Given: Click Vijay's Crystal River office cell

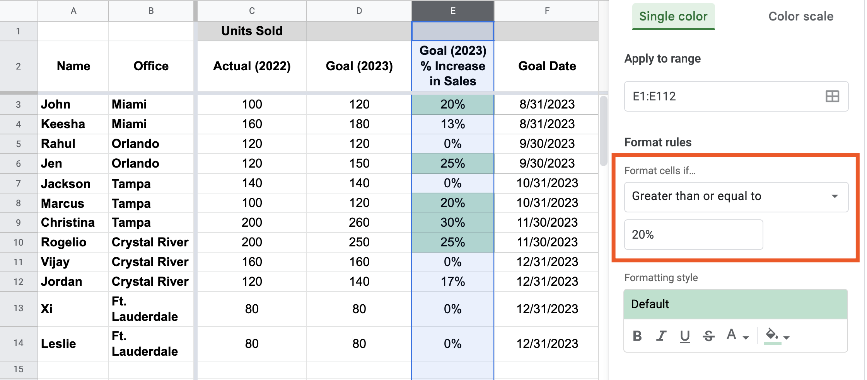Looking at the screenshot, I should coord(151,262).
